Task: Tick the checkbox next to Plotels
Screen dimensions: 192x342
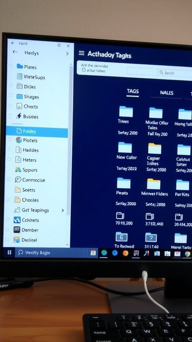Action: [x=9, y=139]
